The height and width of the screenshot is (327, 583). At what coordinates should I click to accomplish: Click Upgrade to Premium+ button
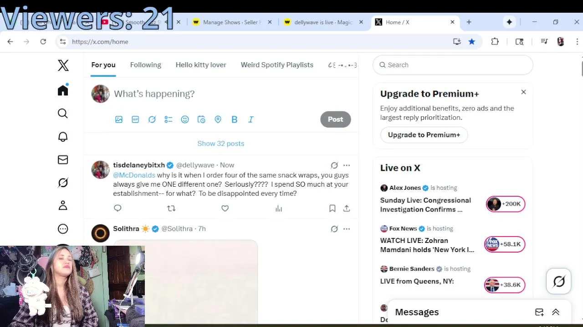pos(424,135)
